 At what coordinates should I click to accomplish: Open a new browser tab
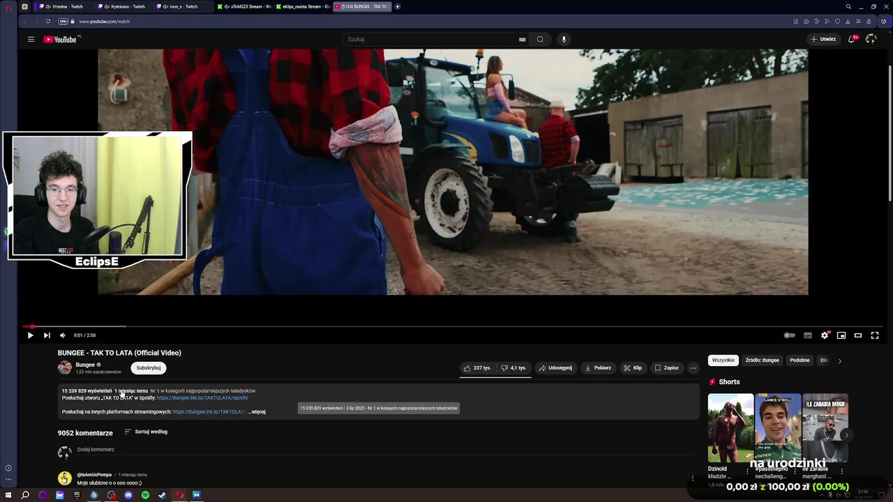click(x=398, y=6)
